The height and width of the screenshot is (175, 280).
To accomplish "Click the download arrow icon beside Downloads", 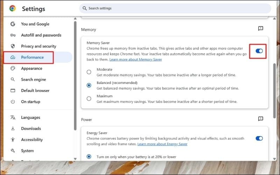I will coord(13,128).
